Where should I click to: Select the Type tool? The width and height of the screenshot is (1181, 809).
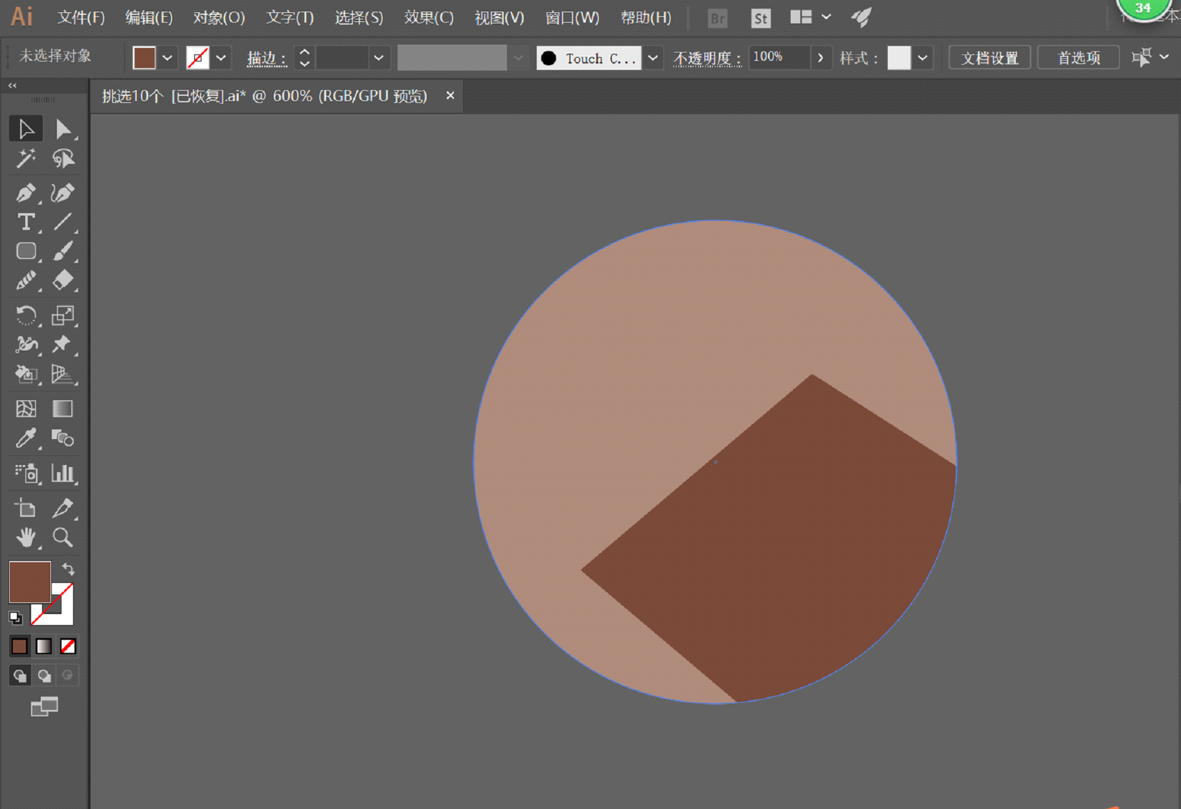[x=26, y=222]
